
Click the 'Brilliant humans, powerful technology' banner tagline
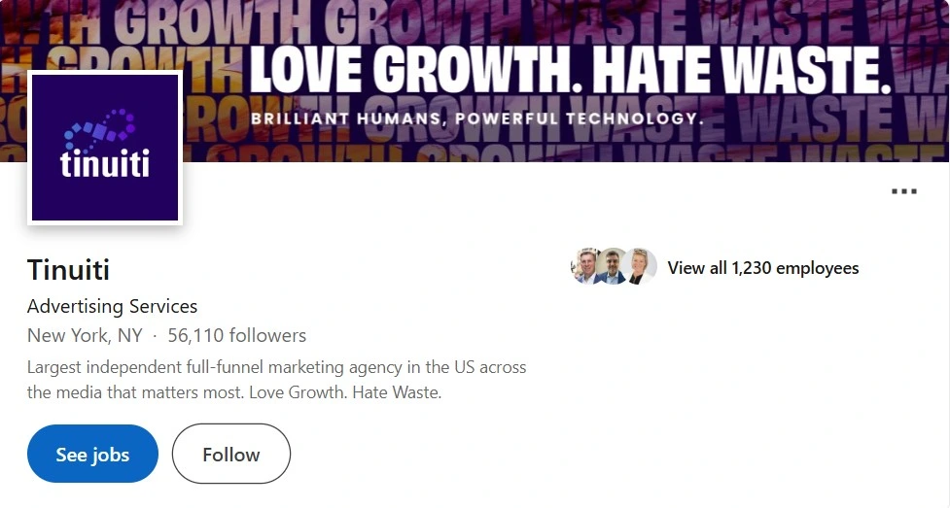477,119
